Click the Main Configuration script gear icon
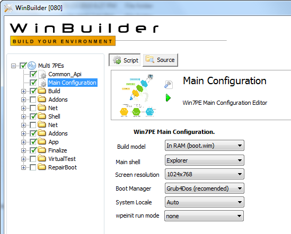This screenshot has width=291, height=234. tap(42, 83)
